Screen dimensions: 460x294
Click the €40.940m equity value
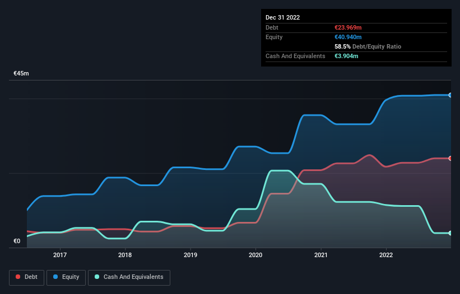click(348, 37)
